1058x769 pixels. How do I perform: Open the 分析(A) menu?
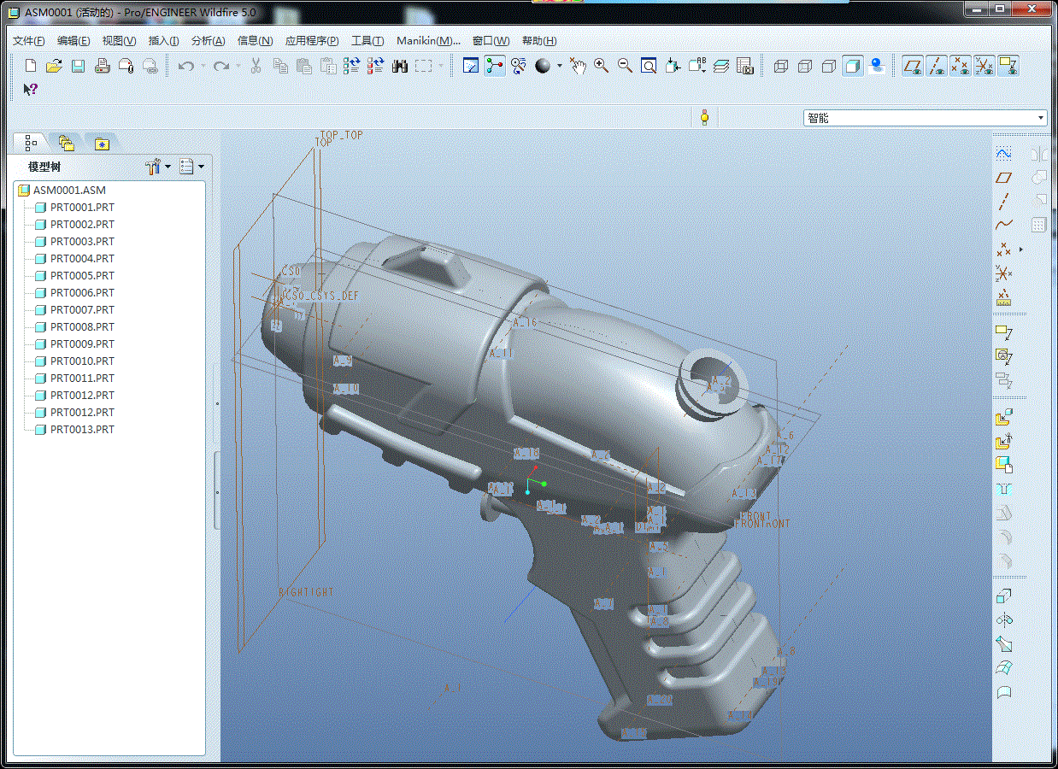tap(208, 41)
